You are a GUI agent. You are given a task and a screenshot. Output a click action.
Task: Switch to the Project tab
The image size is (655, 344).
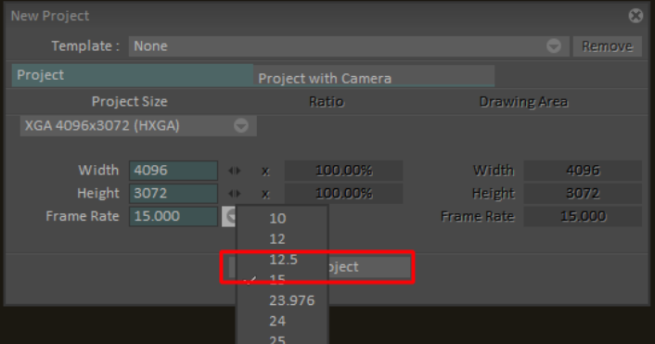[132, 75]
